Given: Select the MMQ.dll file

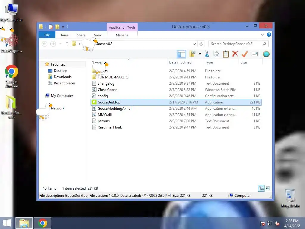Looking at the screenshot, I should pyautogui.click(x=105, y=115).
